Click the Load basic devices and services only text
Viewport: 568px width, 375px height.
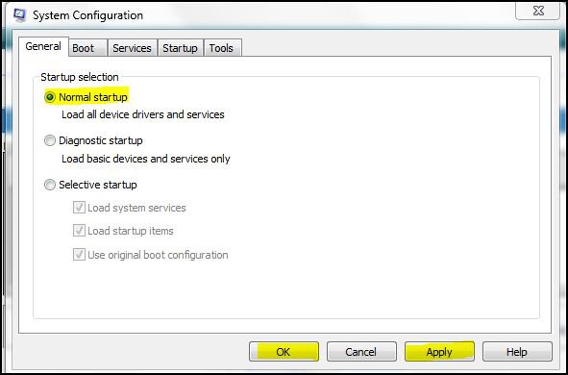pos(146,159)
